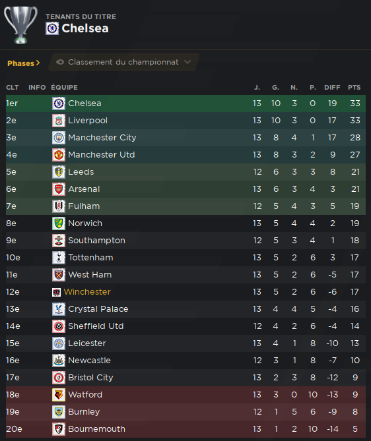The image size is (371, 441).
Task: Select the Crystal Palace table row
Action: (x=185, y=309)
